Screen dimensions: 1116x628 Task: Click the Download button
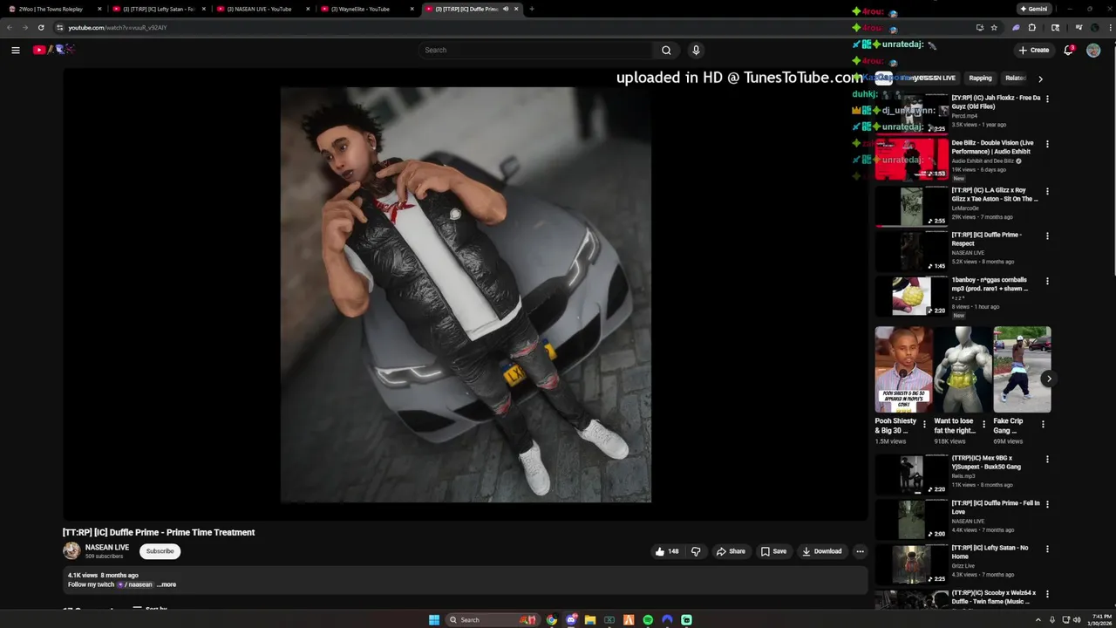822,551
